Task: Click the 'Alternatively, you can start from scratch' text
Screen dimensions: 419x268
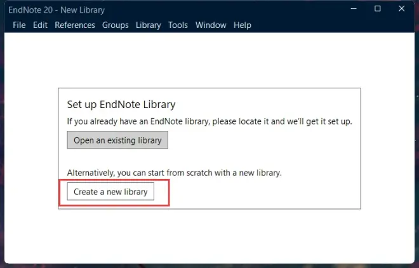Action: [x=174, y=173]
